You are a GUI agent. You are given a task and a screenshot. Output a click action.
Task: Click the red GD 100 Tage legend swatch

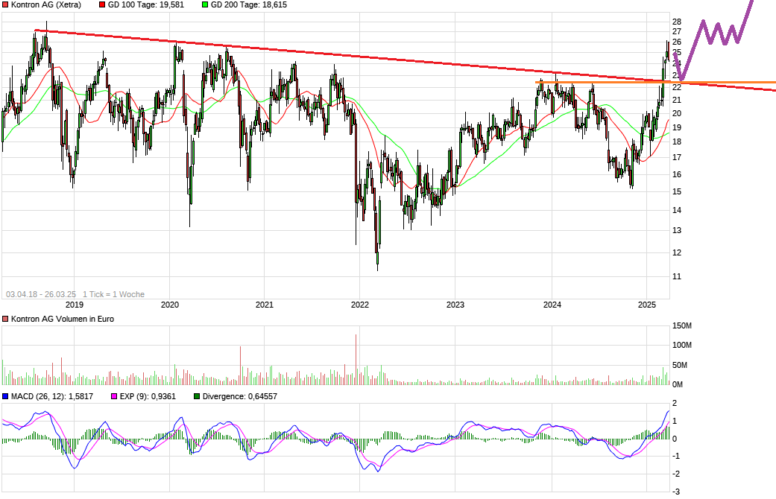pyautogui.click(x=102, y=5)
